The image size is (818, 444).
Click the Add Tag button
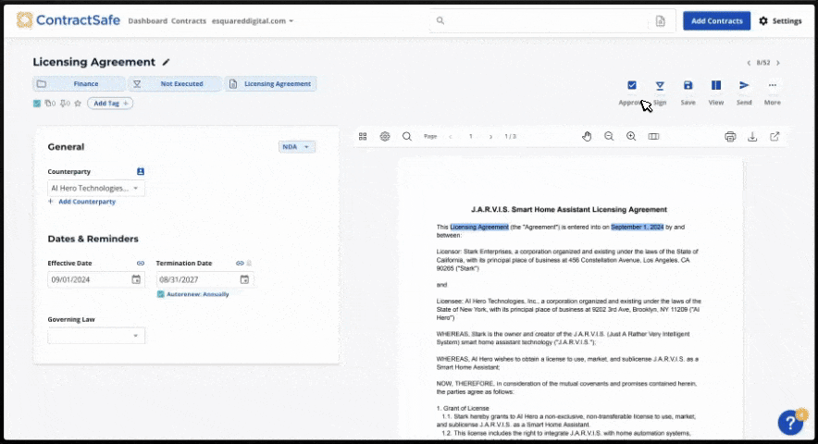coord(110,104)
